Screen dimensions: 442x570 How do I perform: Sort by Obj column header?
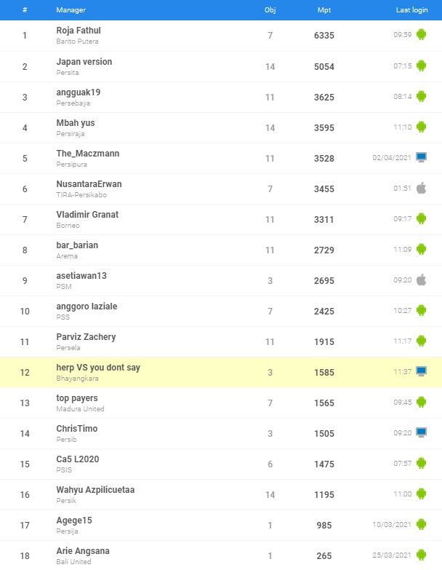click(x=270, y=9)
